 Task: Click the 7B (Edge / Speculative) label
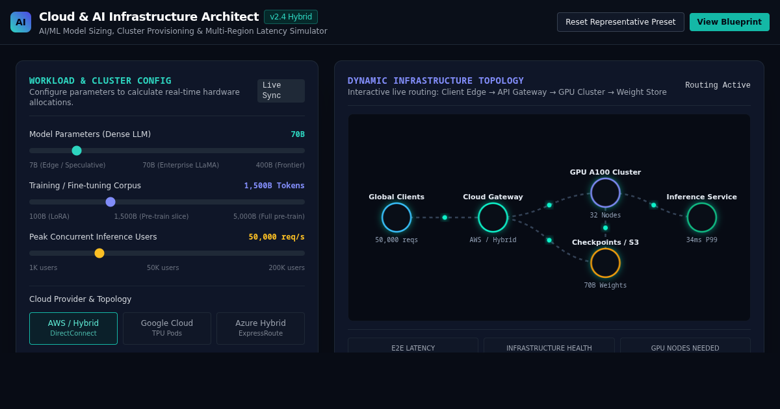tap(68, 166)
